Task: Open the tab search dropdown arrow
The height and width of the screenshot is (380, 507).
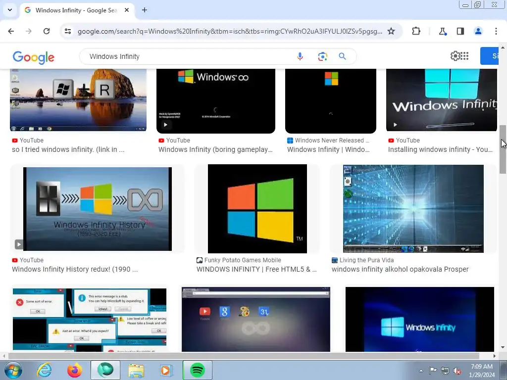Action: (x=10, y=10)
